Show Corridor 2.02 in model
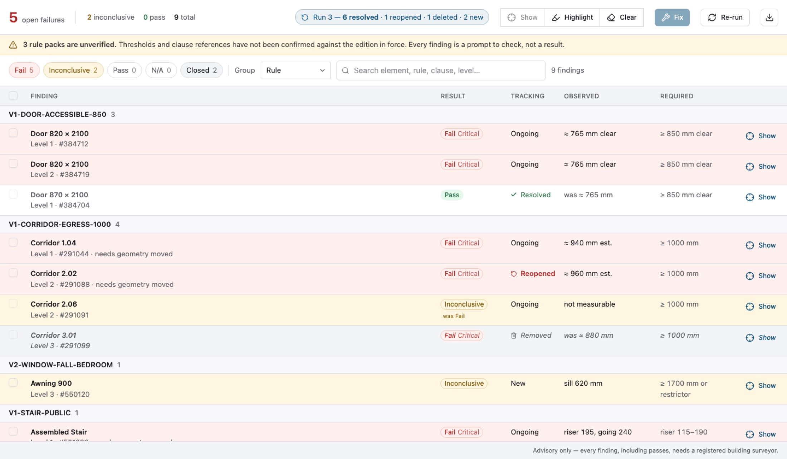 [761, 276]
